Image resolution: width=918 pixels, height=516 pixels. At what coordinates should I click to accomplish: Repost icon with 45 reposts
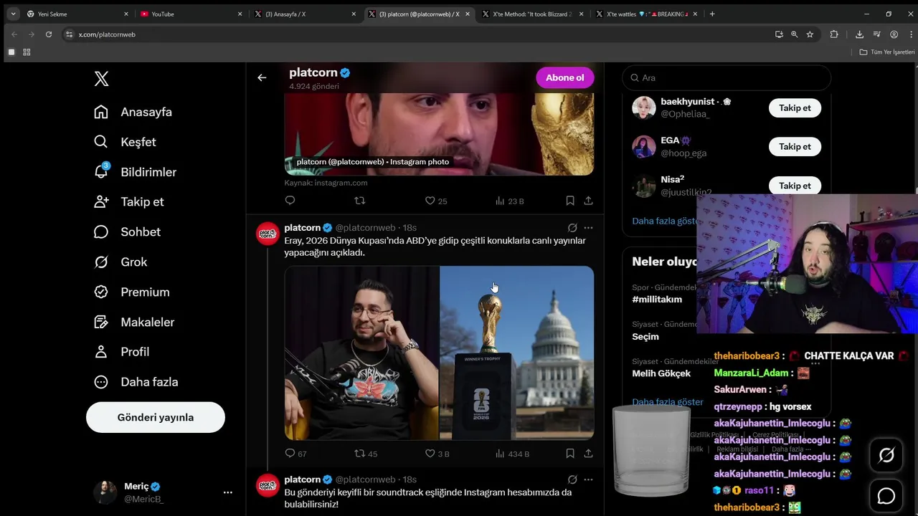click(366, 453)
